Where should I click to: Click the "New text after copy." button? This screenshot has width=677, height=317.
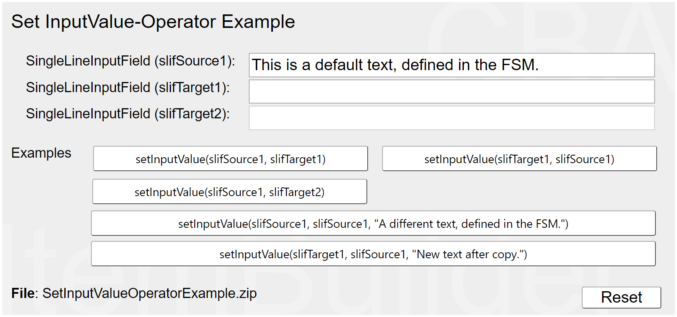click(373, 254)
